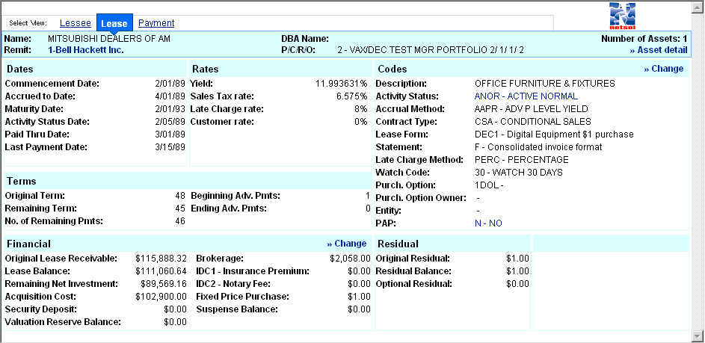Screen dimensions: 705x343
Task: Select the Lease tab
Action: coord(114,23)
